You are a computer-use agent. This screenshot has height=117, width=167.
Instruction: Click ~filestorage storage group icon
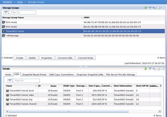(x=4, y=35)
